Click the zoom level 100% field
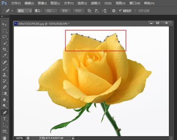This screenshot has width=177, height=140. [19, 138]
